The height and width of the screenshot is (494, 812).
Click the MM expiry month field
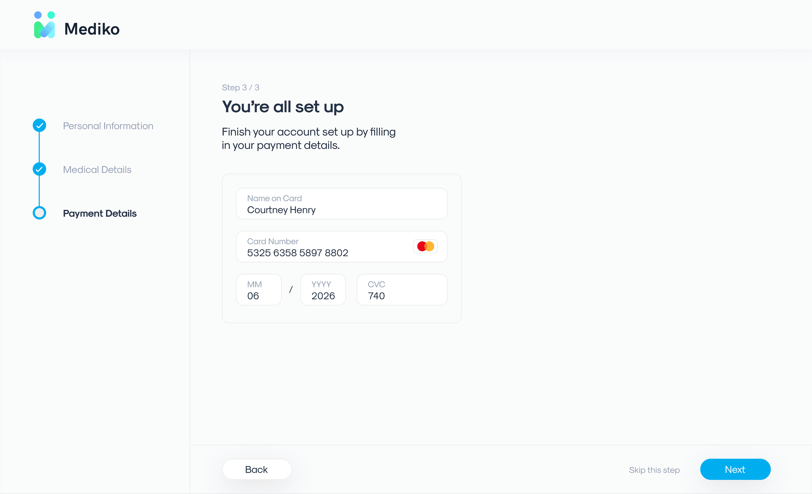258,290
